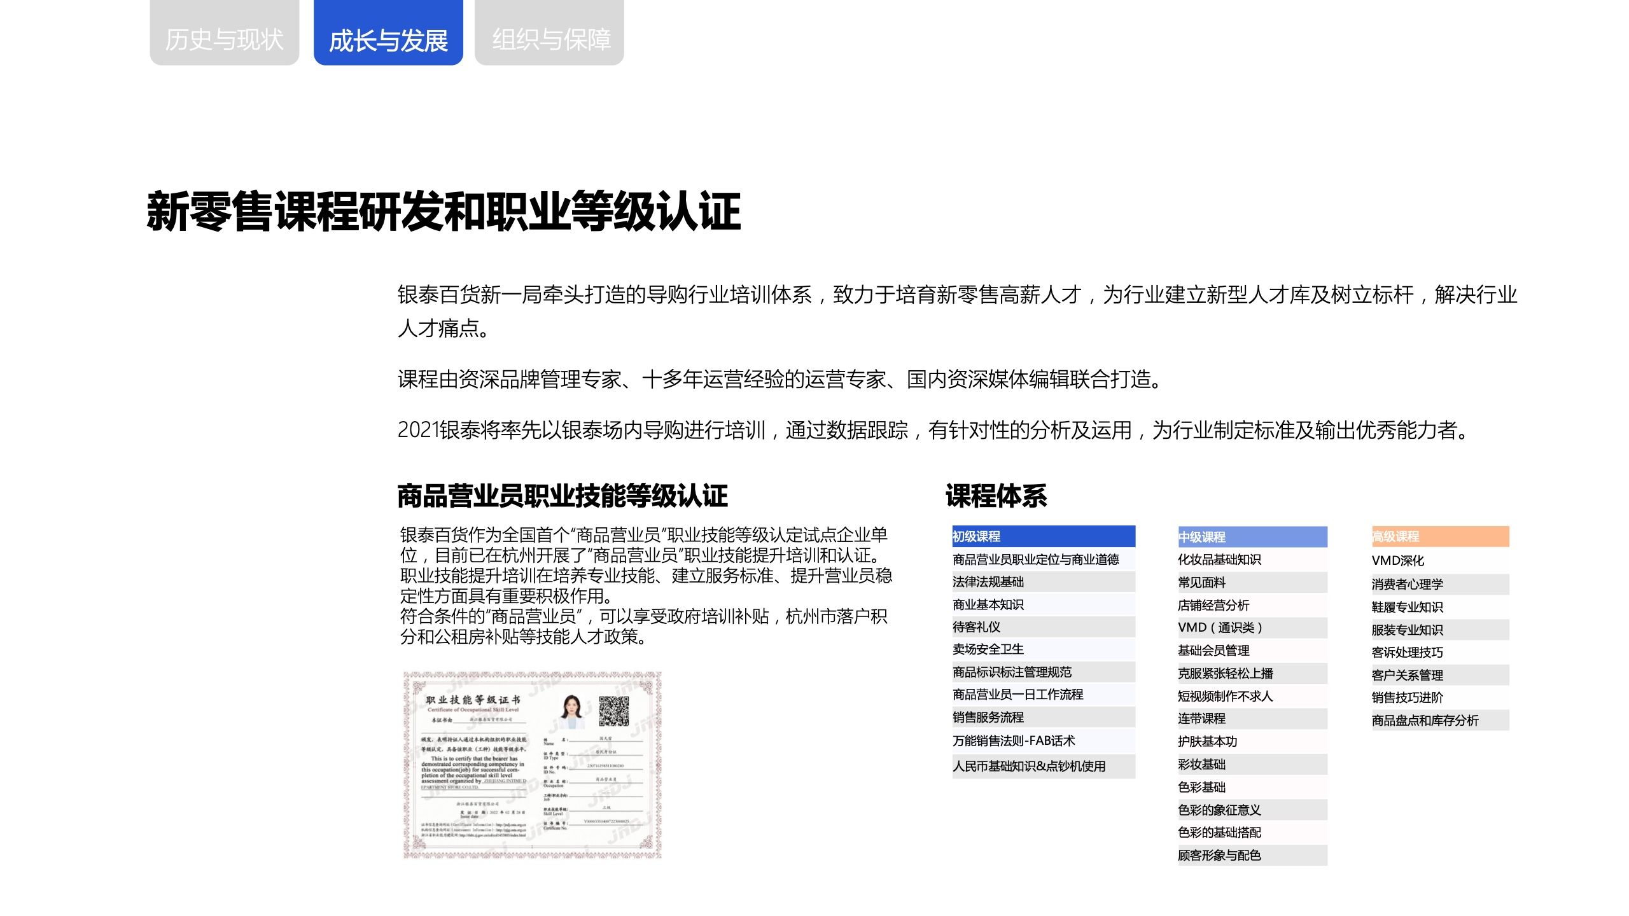This screenshot has width=1629, height=916.
Task: Click the 护肤基本功 row
Action: click(1252, 741)
